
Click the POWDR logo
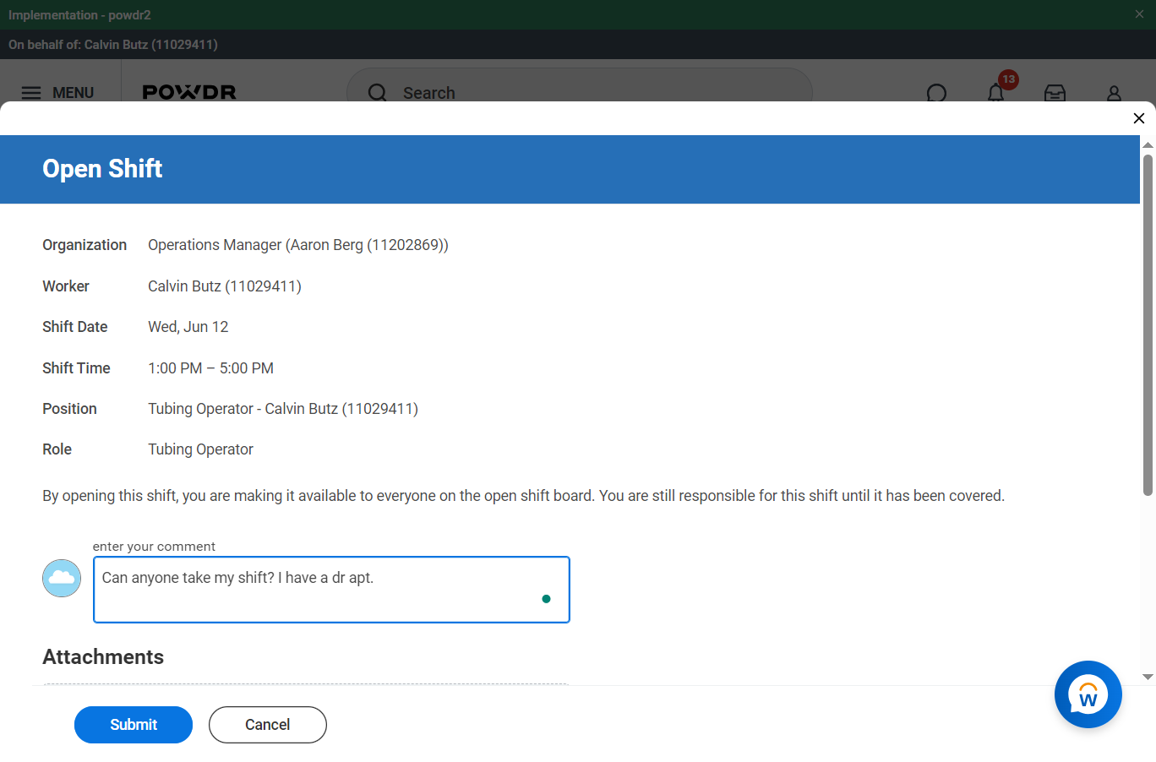click(x=189, y=92)
